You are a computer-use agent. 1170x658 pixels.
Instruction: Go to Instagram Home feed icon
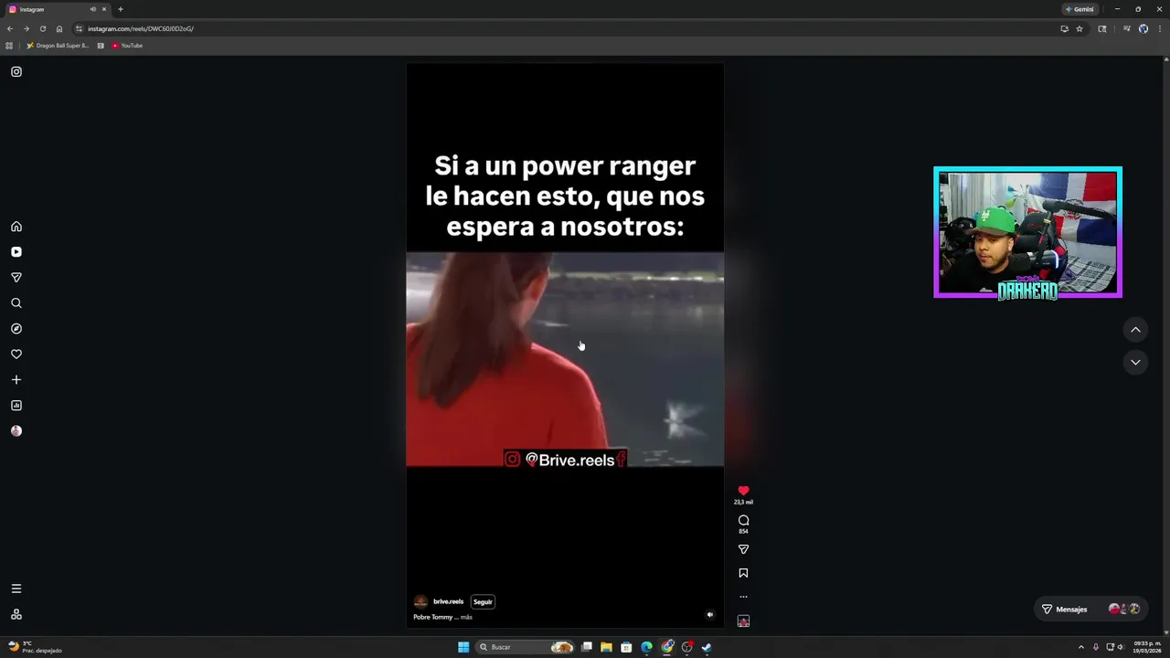(x=16, y=227)
